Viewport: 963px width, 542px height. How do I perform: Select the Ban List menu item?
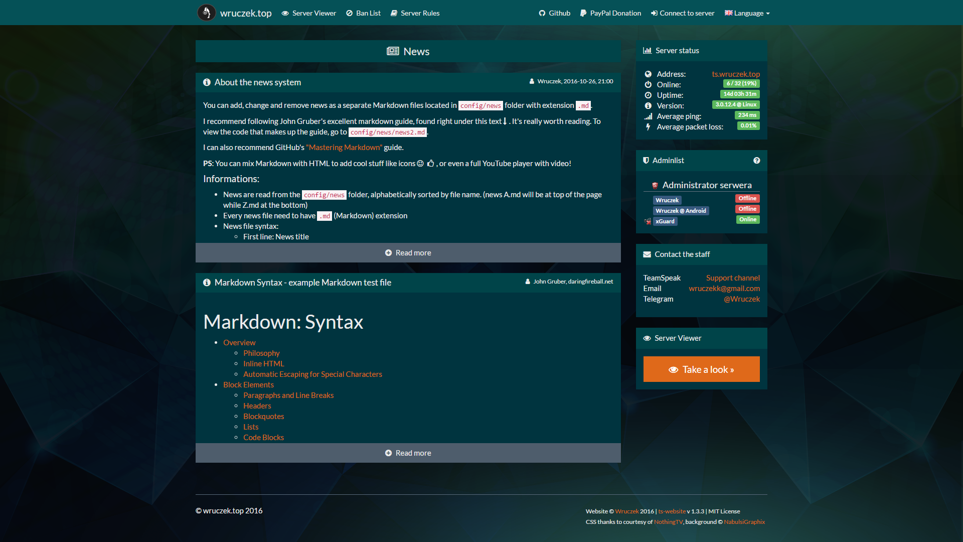point(363,13)
